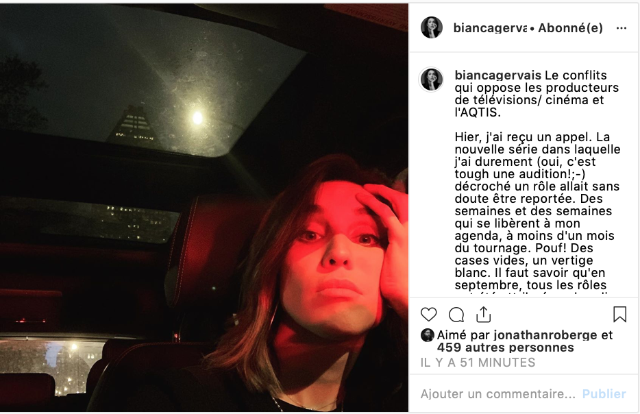Open the profile avatar in the post header
This screenshot has height=414, width=640.
432,28
